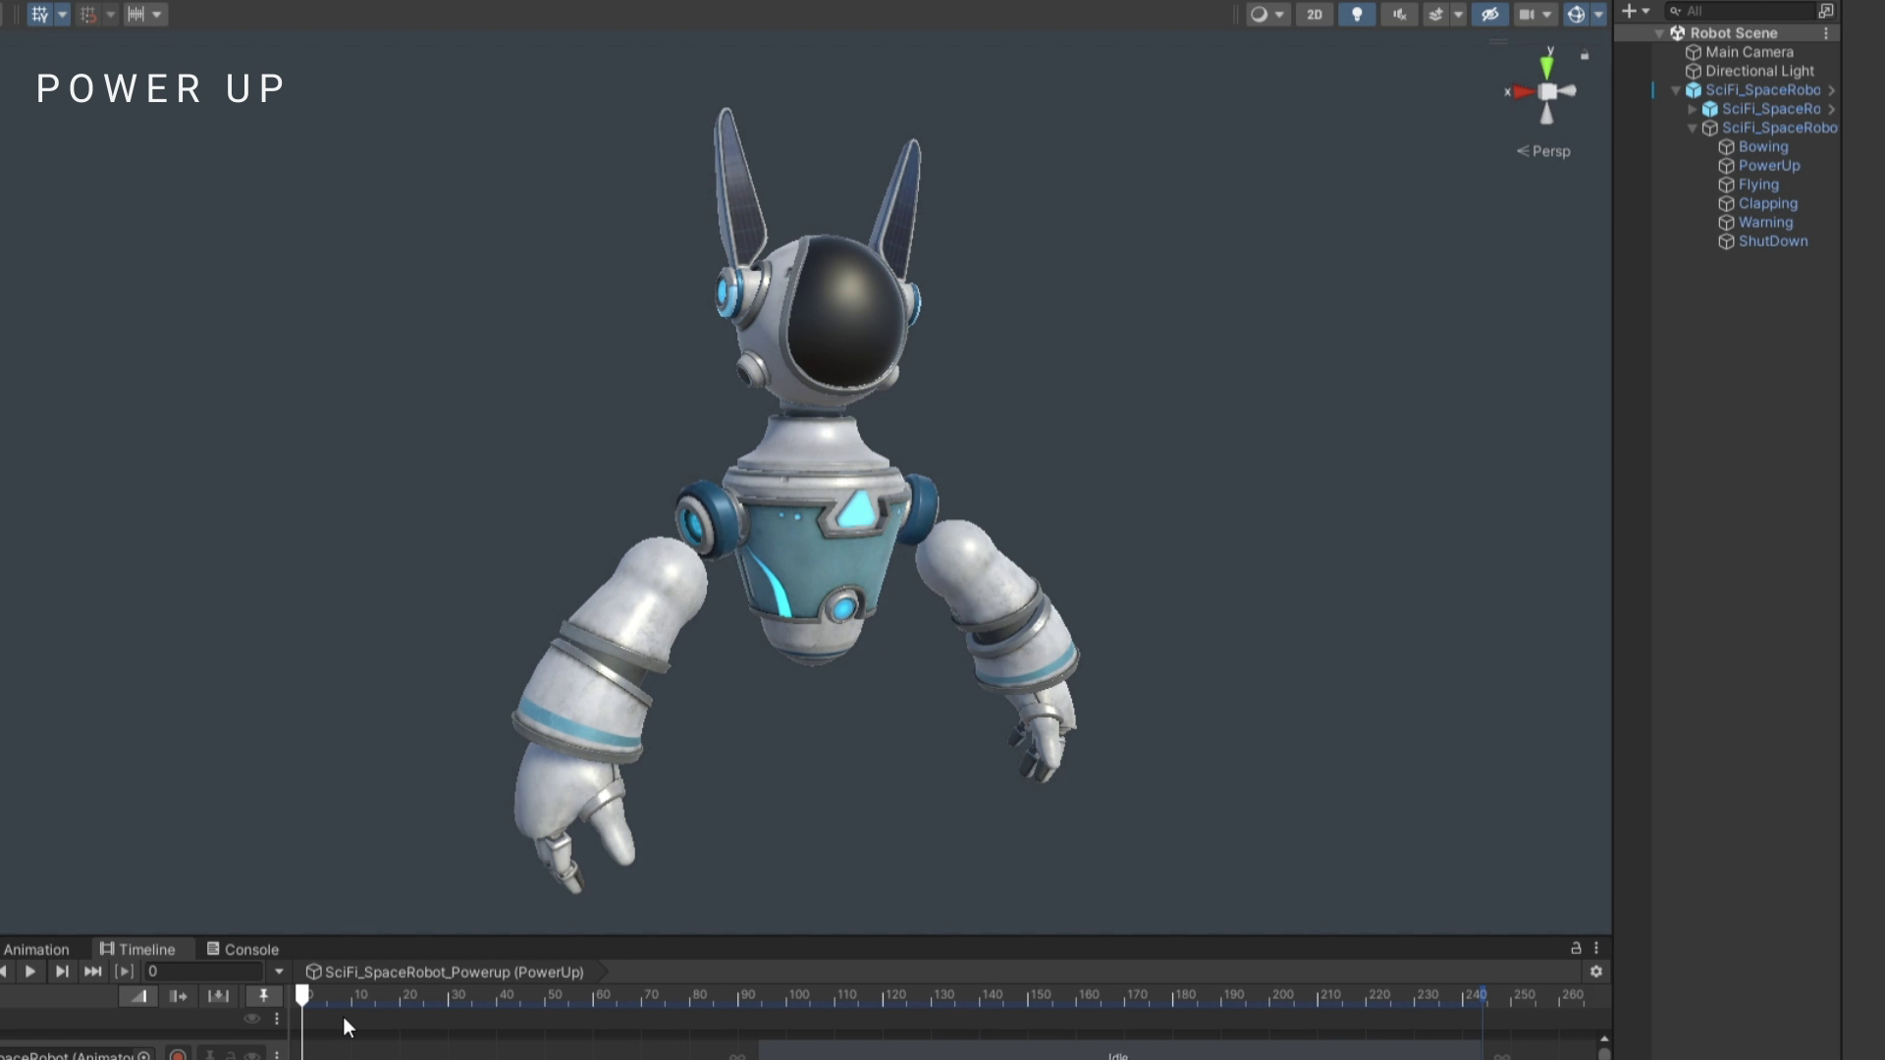The image size is (1885, 1060).
Task: Click the Timeline playhead at frame 0
Action: click(x=302, y=995)
